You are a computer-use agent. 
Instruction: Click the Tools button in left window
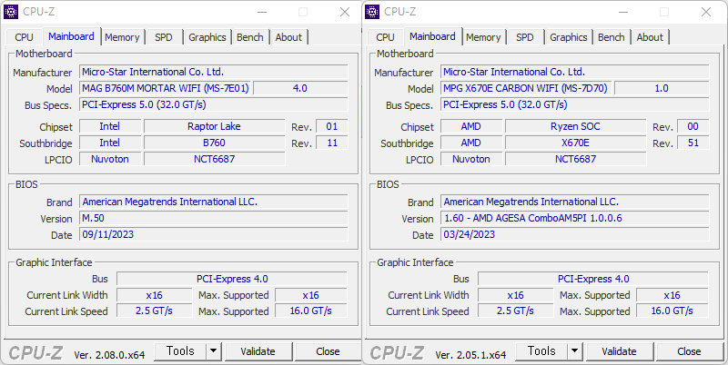tap(180, 351)
